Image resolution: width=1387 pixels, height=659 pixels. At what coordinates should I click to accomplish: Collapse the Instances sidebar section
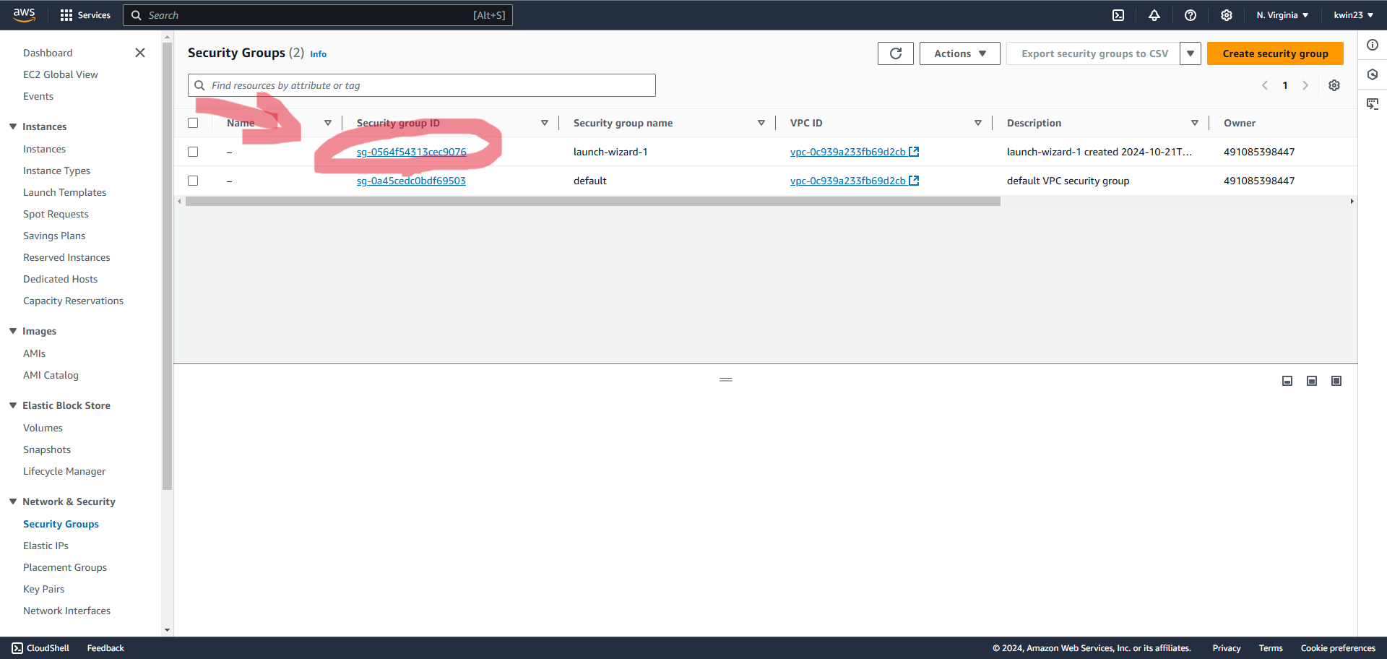point(13,126)
